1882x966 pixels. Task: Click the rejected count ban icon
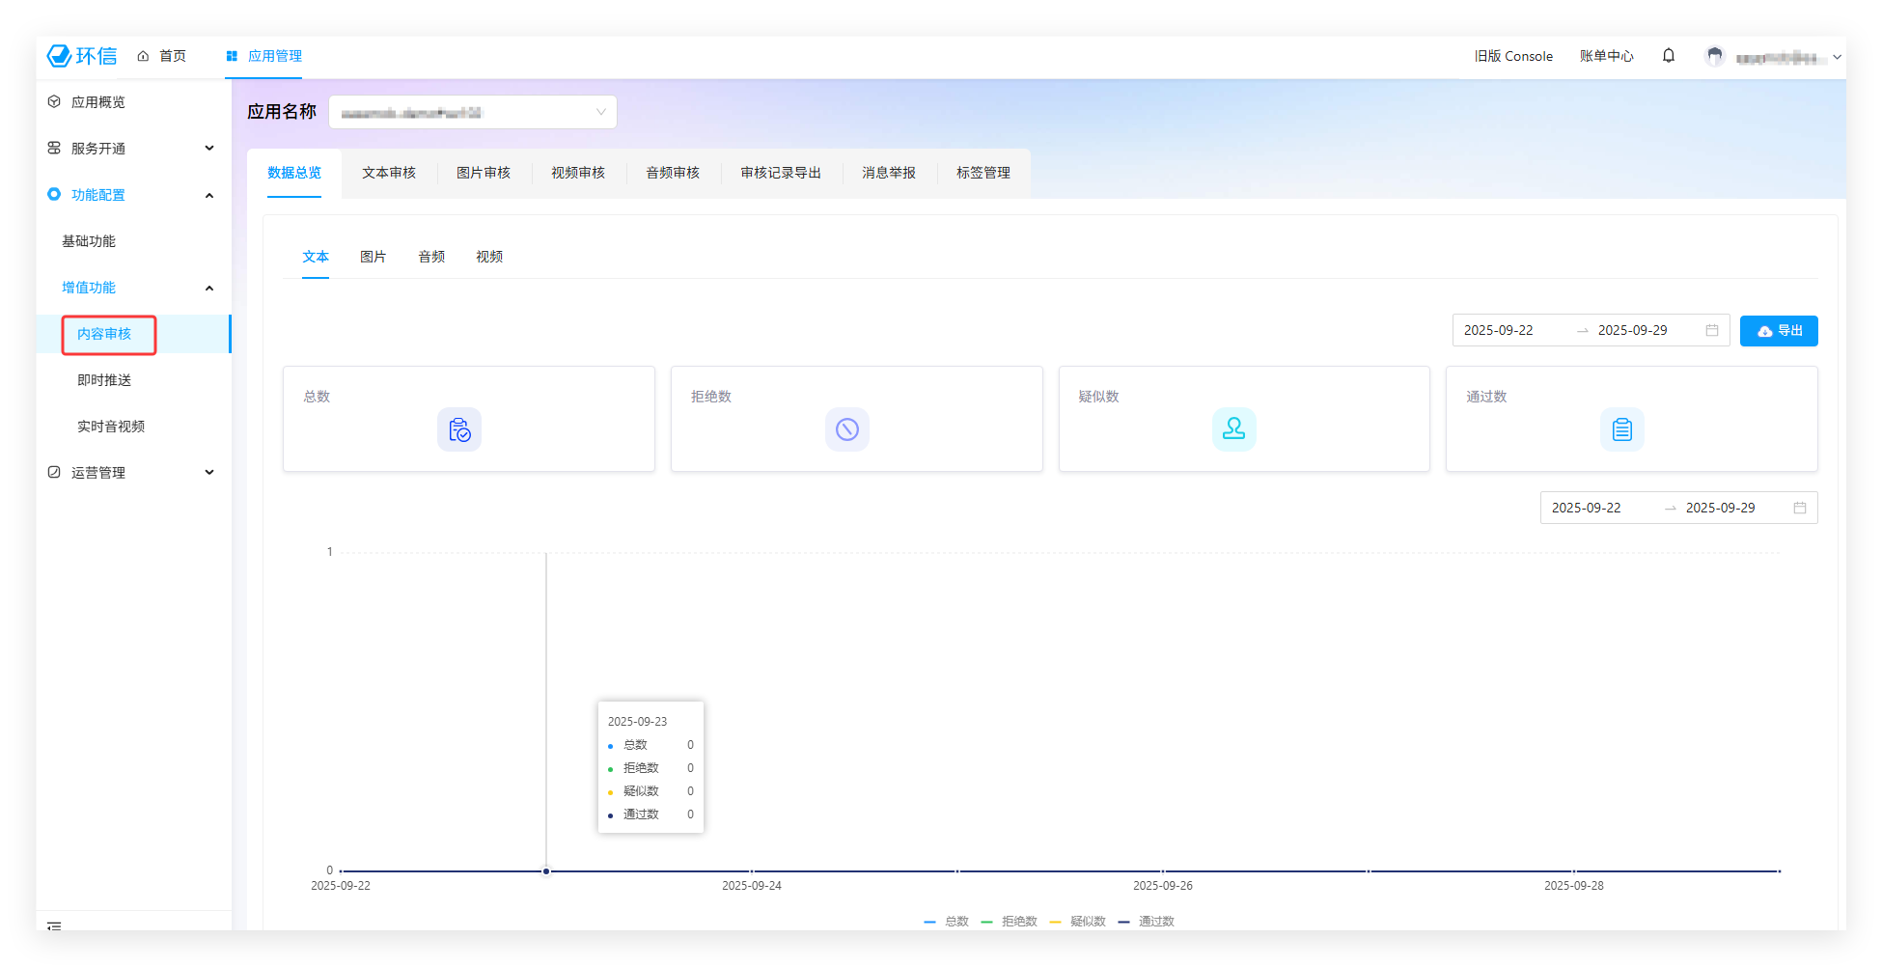[x=846, y=429]
